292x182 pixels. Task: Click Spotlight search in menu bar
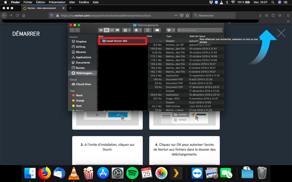click(273, 2)
